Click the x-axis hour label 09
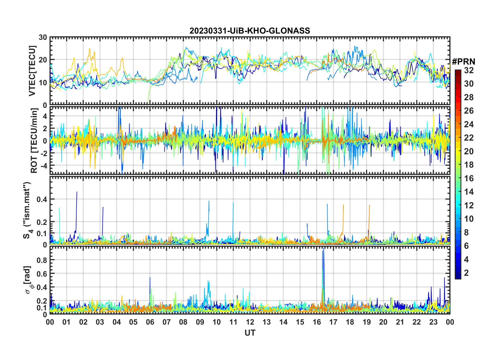The image size is (500, 349). pos(200,322)
